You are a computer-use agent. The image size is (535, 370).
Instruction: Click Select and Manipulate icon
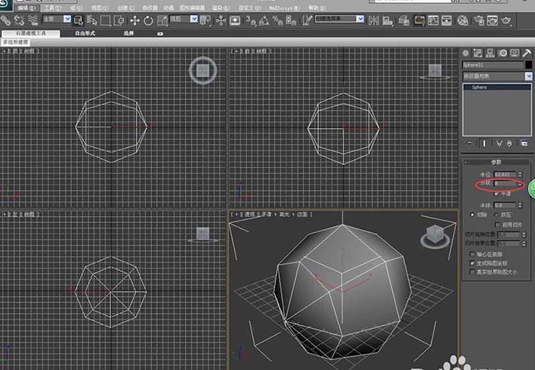[221, 21]
